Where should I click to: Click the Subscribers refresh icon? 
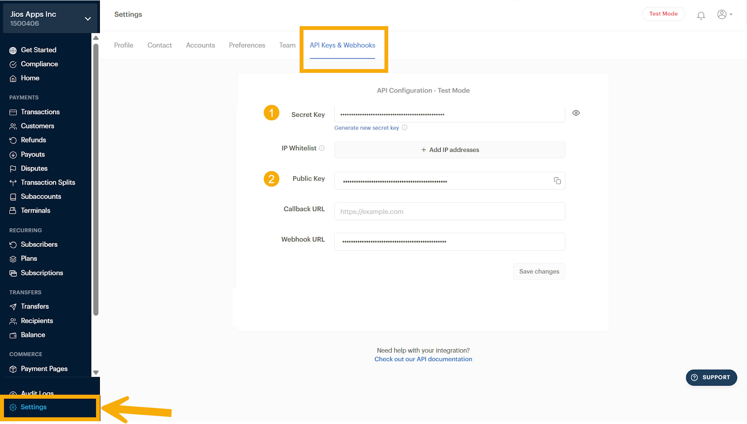13,244
